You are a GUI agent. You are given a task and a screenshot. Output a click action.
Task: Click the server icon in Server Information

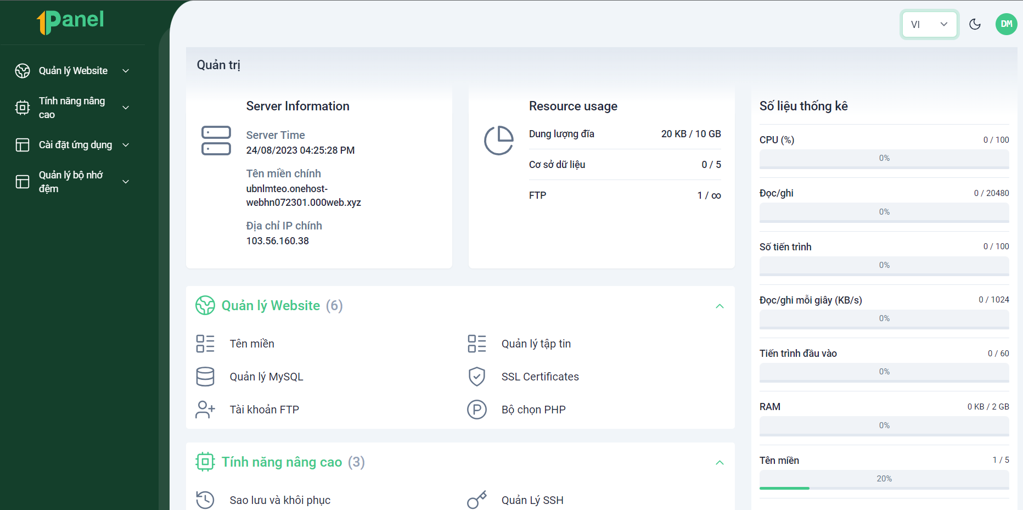click(216, 141)
